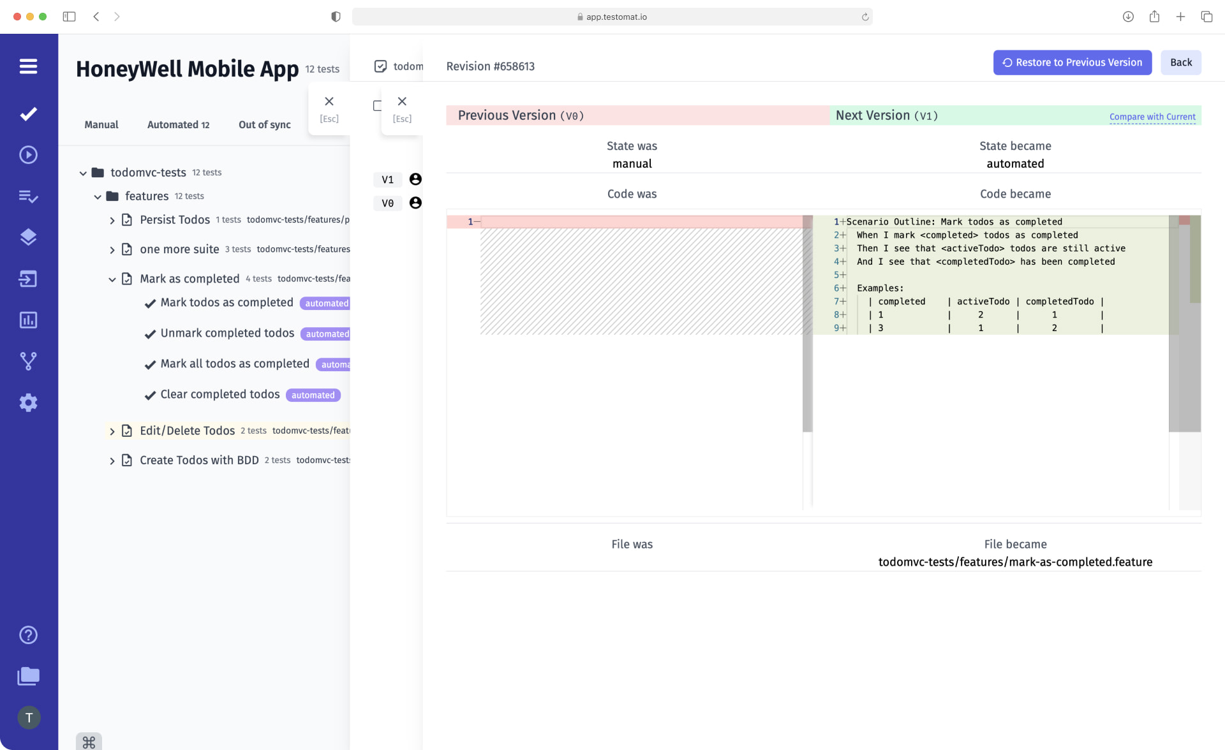The height and width of the screenshot is (750, 1225).
Task: Click the V1 version avatar indicator
Action: click(x=417, y=179)
